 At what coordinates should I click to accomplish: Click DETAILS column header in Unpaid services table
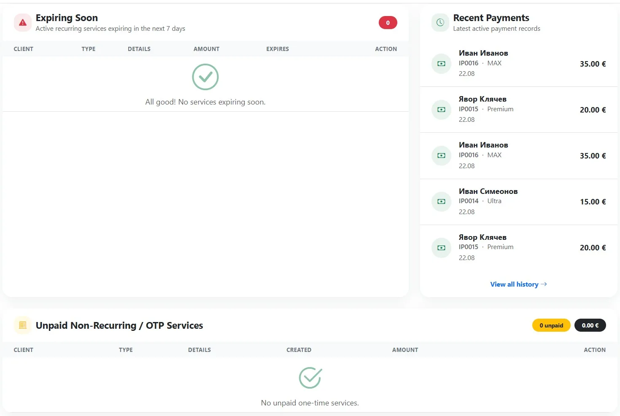pyautogui.click(x=199, y=350)
